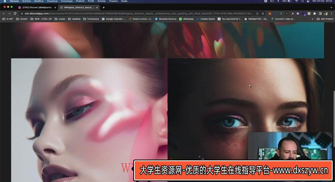This screenshot has height=182, width=335.
Task: Open the Chrome profile avatar
Action: coord(326,13)
